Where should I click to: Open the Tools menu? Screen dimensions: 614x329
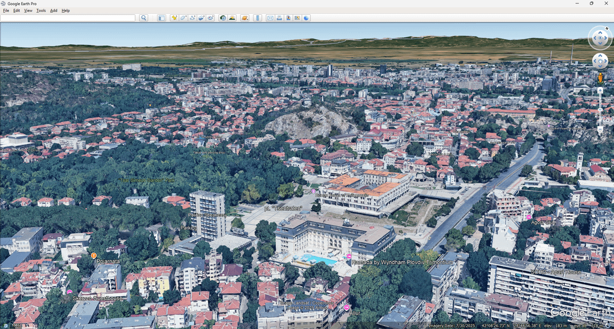click(41, 11)
